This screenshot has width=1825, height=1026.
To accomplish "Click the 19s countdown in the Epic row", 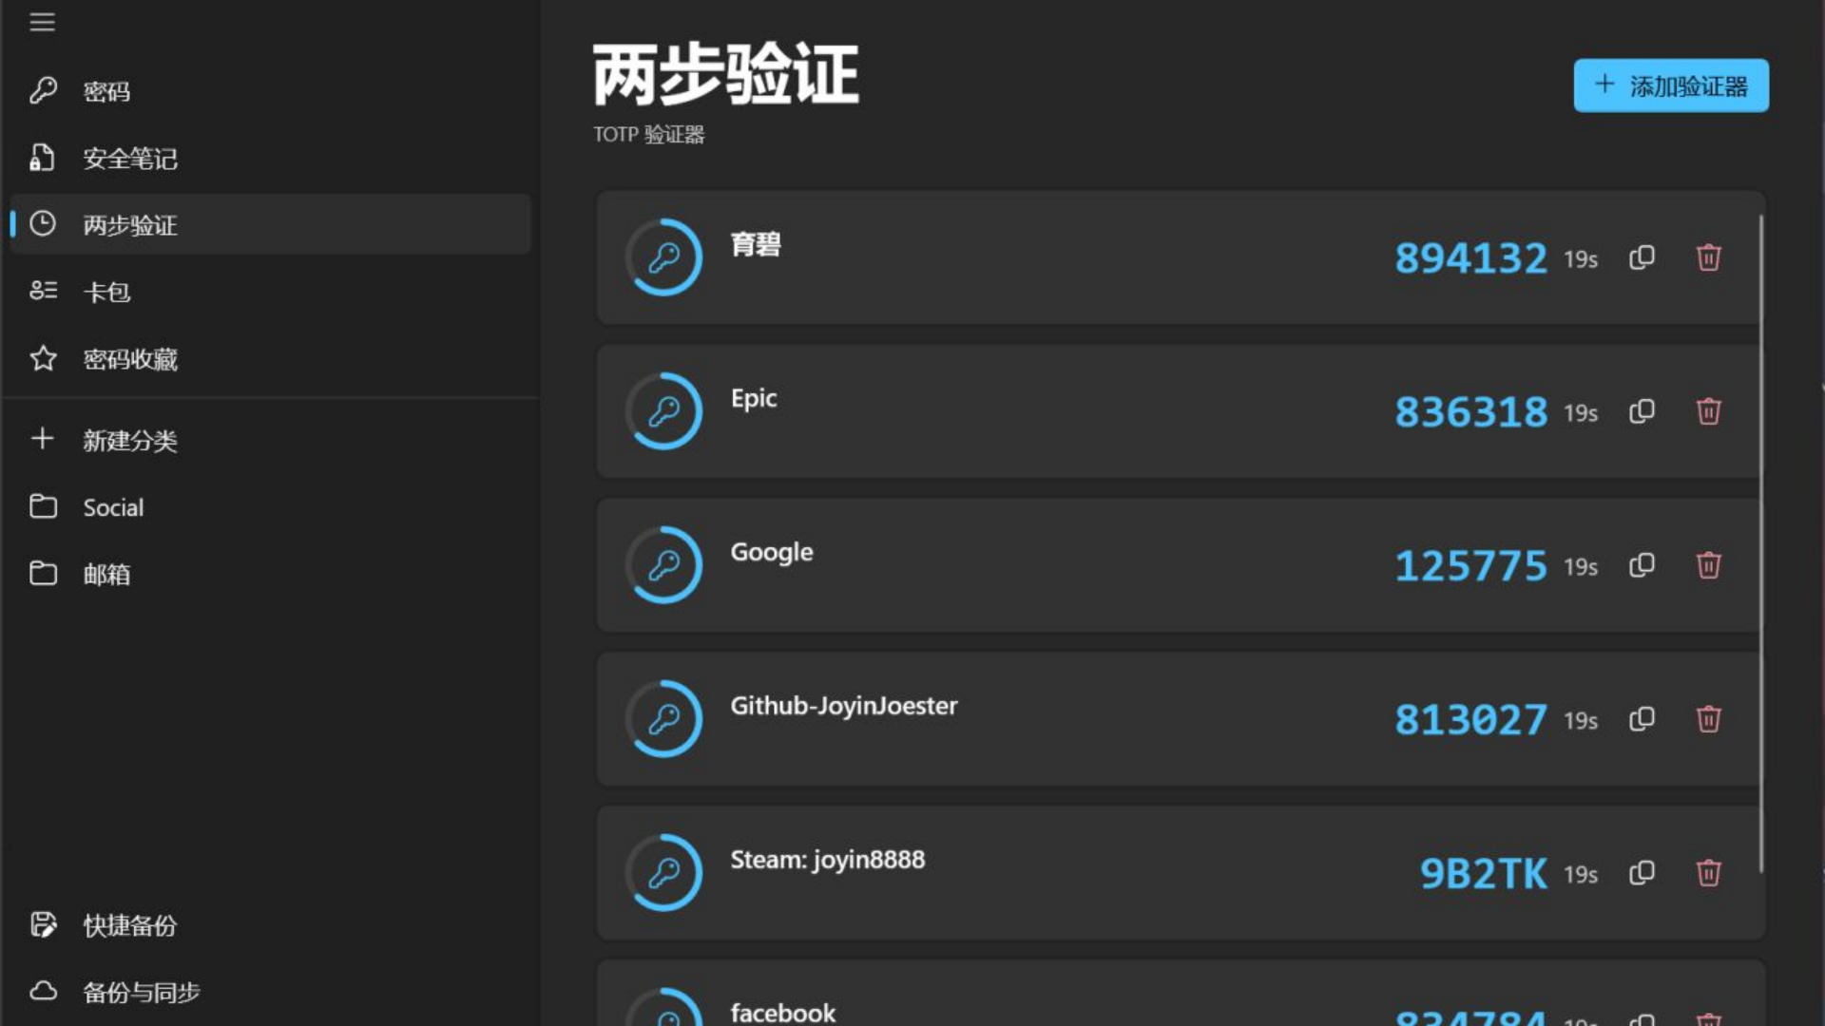I will pyautogui.click(x=1581, y=413).
